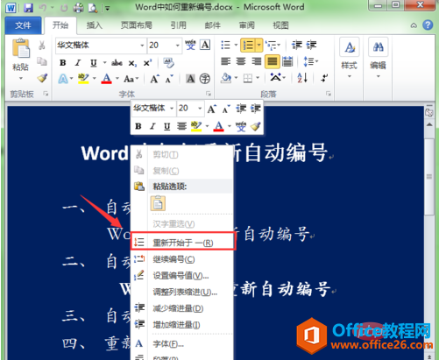Image resolution: width=439 pixels, height=360 pixels.
Task: Open the Borders dropdown arrow
Action: pos(258,78)
